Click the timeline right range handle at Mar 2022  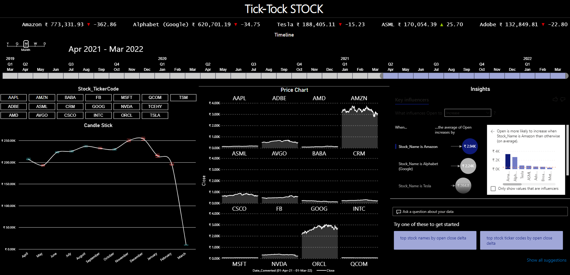(567, 76)
